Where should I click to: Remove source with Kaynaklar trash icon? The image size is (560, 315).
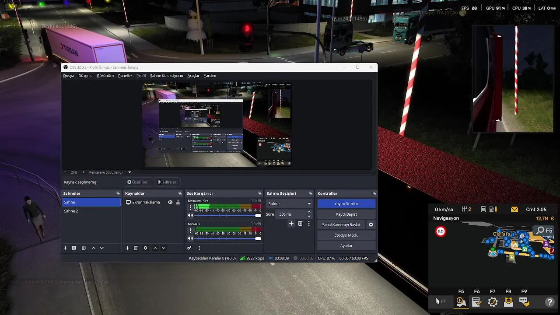(x=136, y=248)
